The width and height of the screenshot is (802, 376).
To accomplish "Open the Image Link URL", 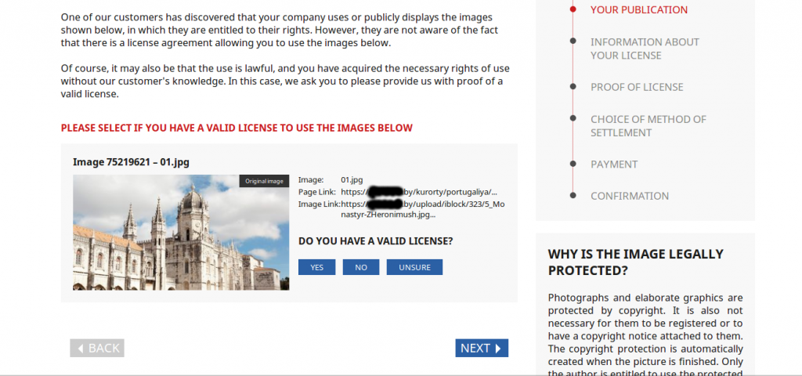I will click(x=423, y=210).
